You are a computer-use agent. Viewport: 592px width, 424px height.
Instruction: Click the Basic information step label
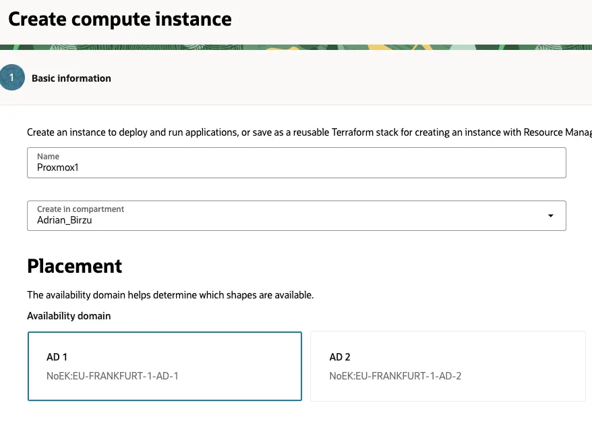click(71, 78)
